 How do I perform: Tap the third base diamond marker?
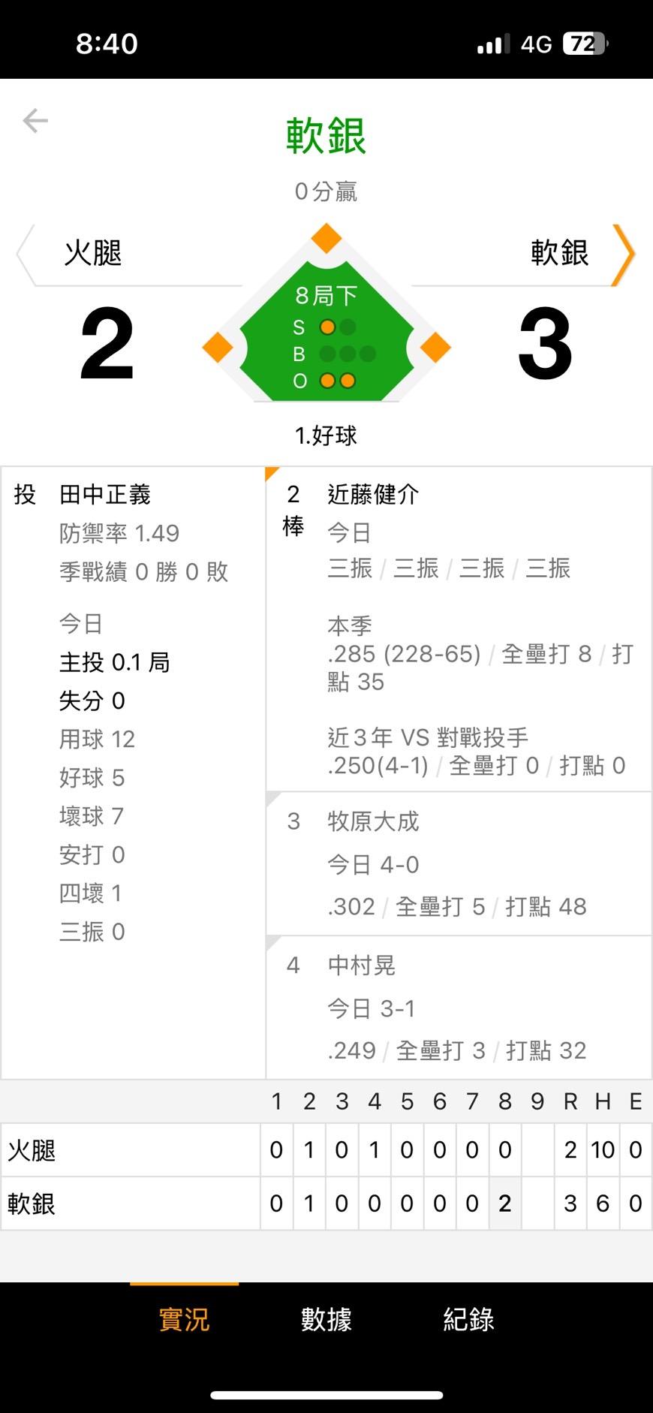pos(218,347)
